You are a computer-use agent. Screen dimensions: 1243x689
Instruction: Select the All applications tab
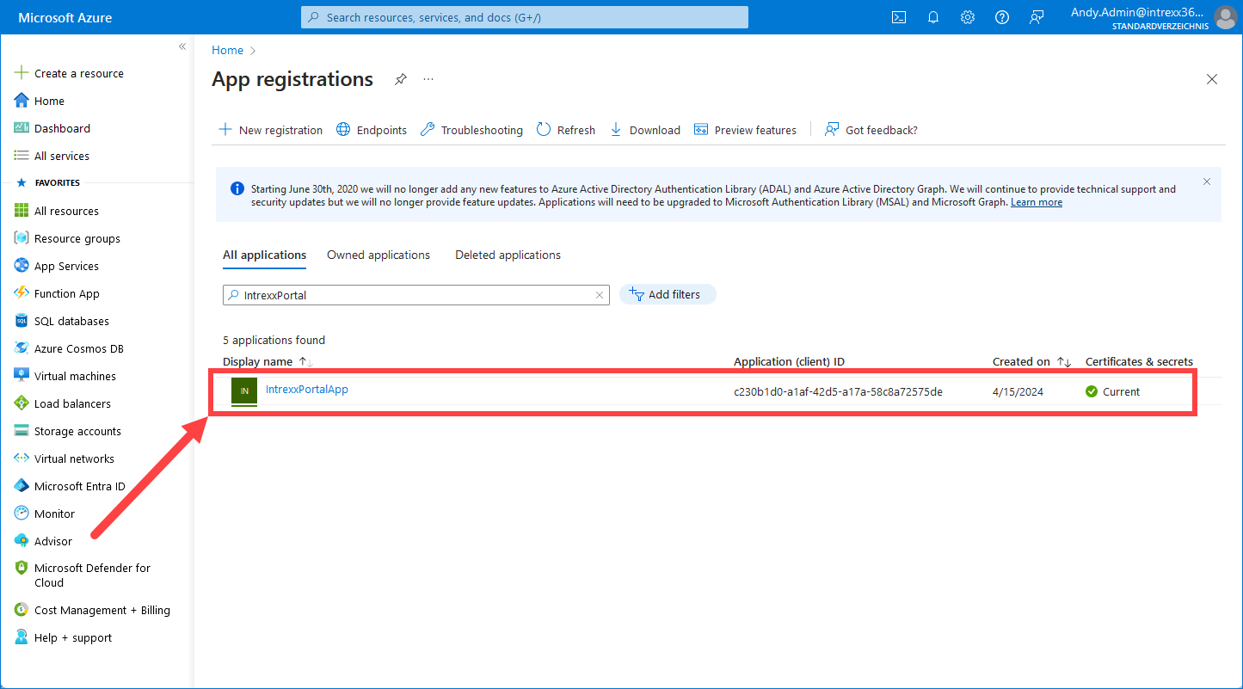point(264,255)
